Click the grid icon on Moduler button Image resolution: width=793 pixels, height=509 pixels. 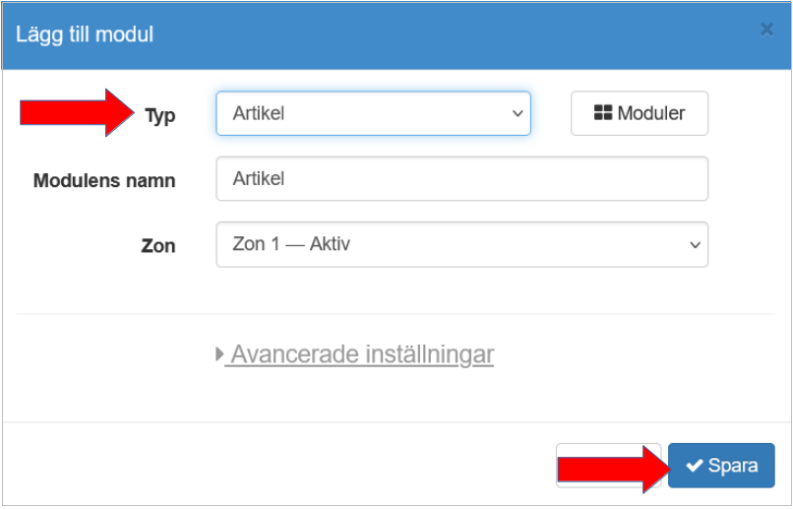(x=603, y=113)
